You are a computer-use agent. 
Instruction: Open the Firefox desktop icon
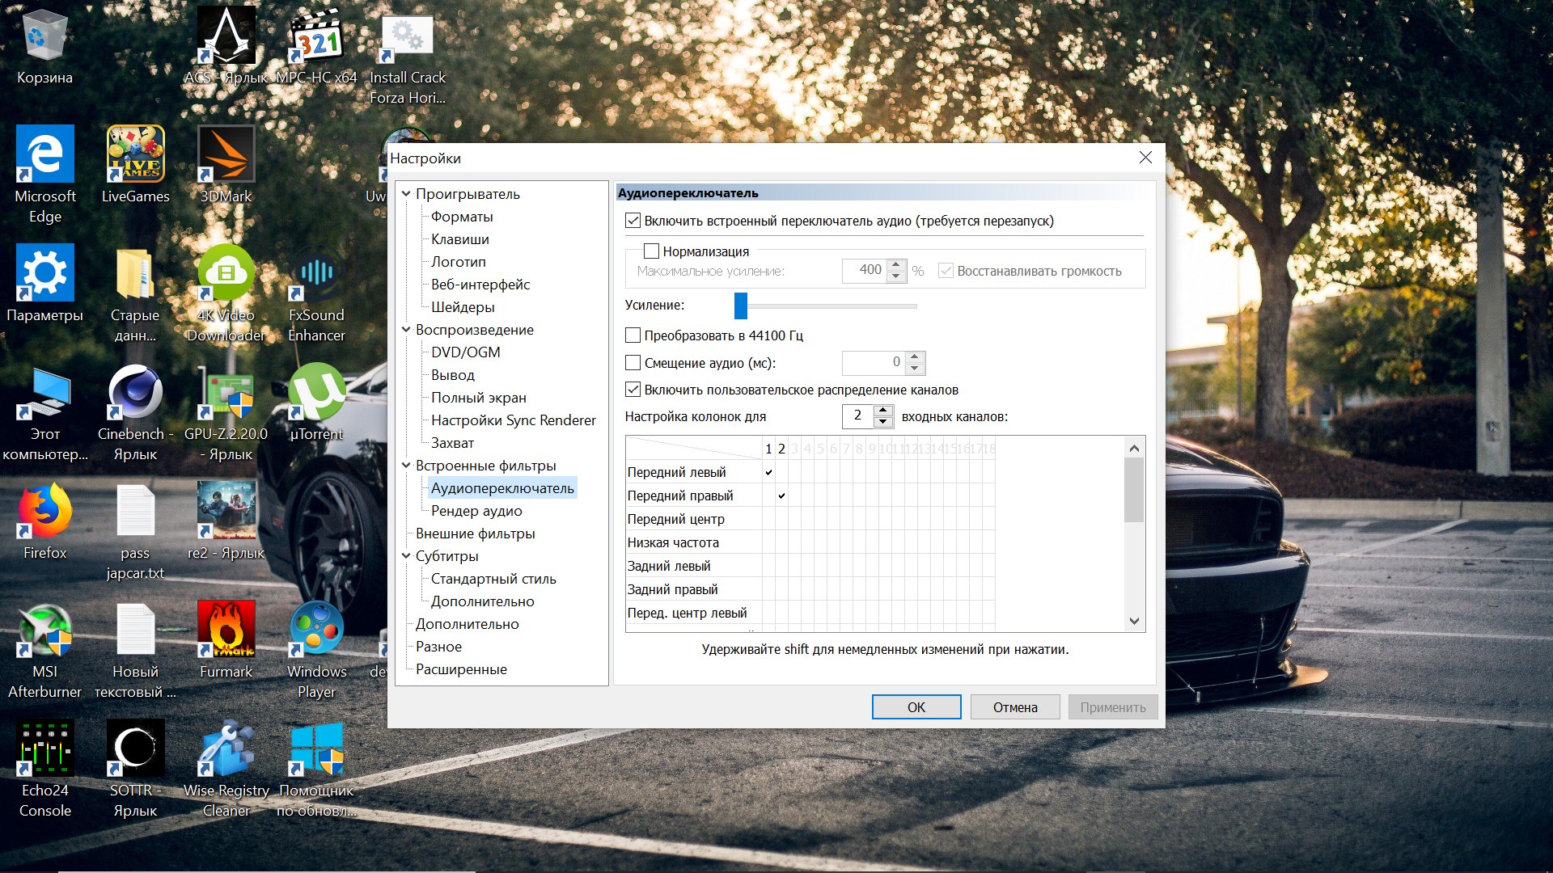click(45, 512)
